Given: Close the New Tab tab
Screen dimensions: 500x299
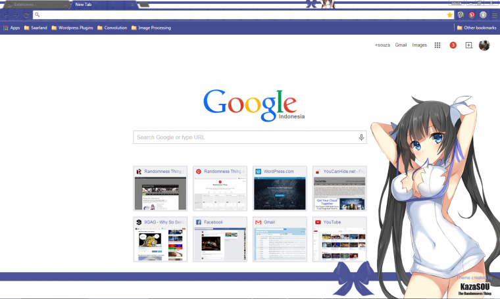Looking at the screenshot, I should click(132, 5).
